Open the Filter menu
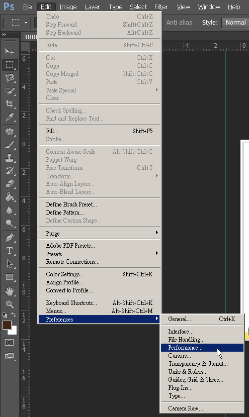The image size is (249, 417). coord(161,7)
